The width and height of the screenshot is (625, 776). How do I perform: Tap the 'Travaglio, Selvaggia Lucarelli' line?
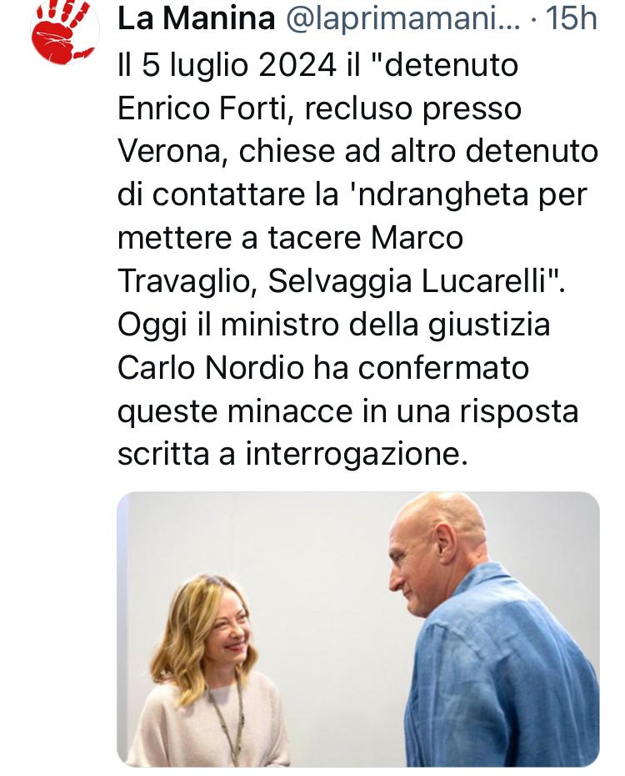341,281
